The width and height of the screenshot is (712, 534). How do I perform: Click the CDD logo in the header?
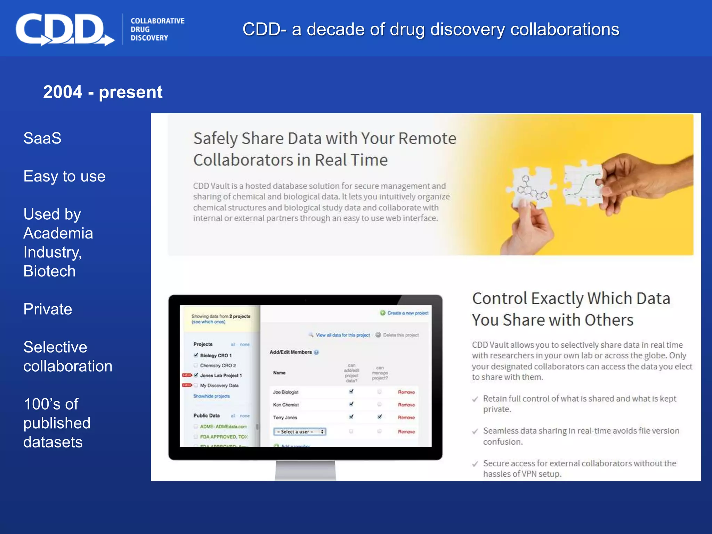tap(65, 30)
